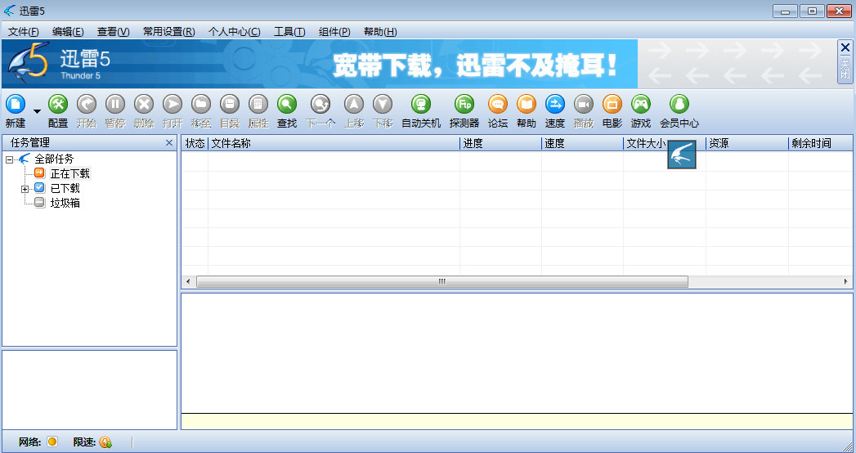
Task: Sort by the 状态 column header
Action: point(195,144)
